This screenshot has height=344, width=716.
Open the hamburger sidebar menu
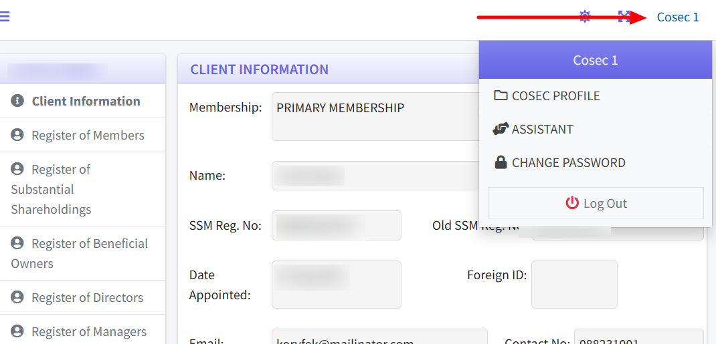pyautogui.click(x=4, y=17)
